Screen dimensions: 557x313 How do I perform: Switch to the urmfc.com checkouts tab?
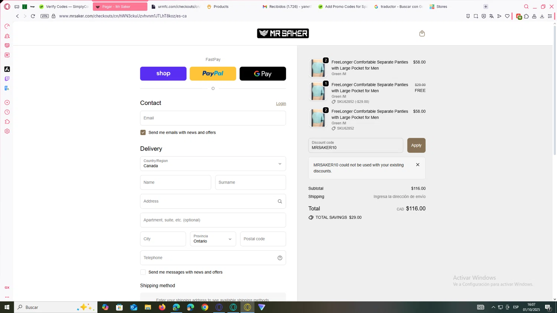tap(176, 7)
